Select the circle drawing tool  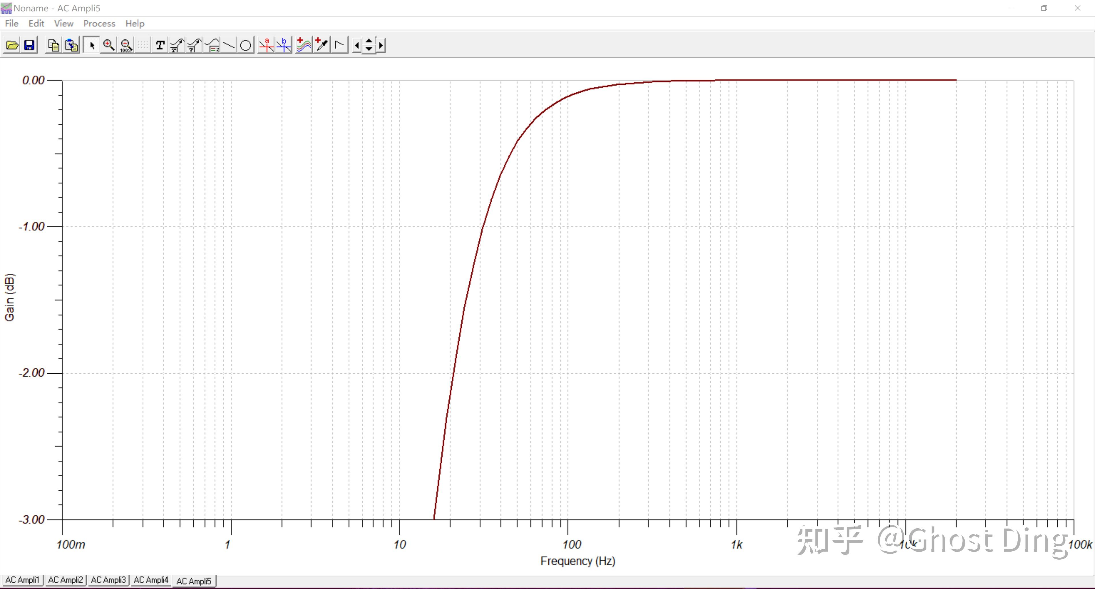pyautogui.click(x=246, y=45)
